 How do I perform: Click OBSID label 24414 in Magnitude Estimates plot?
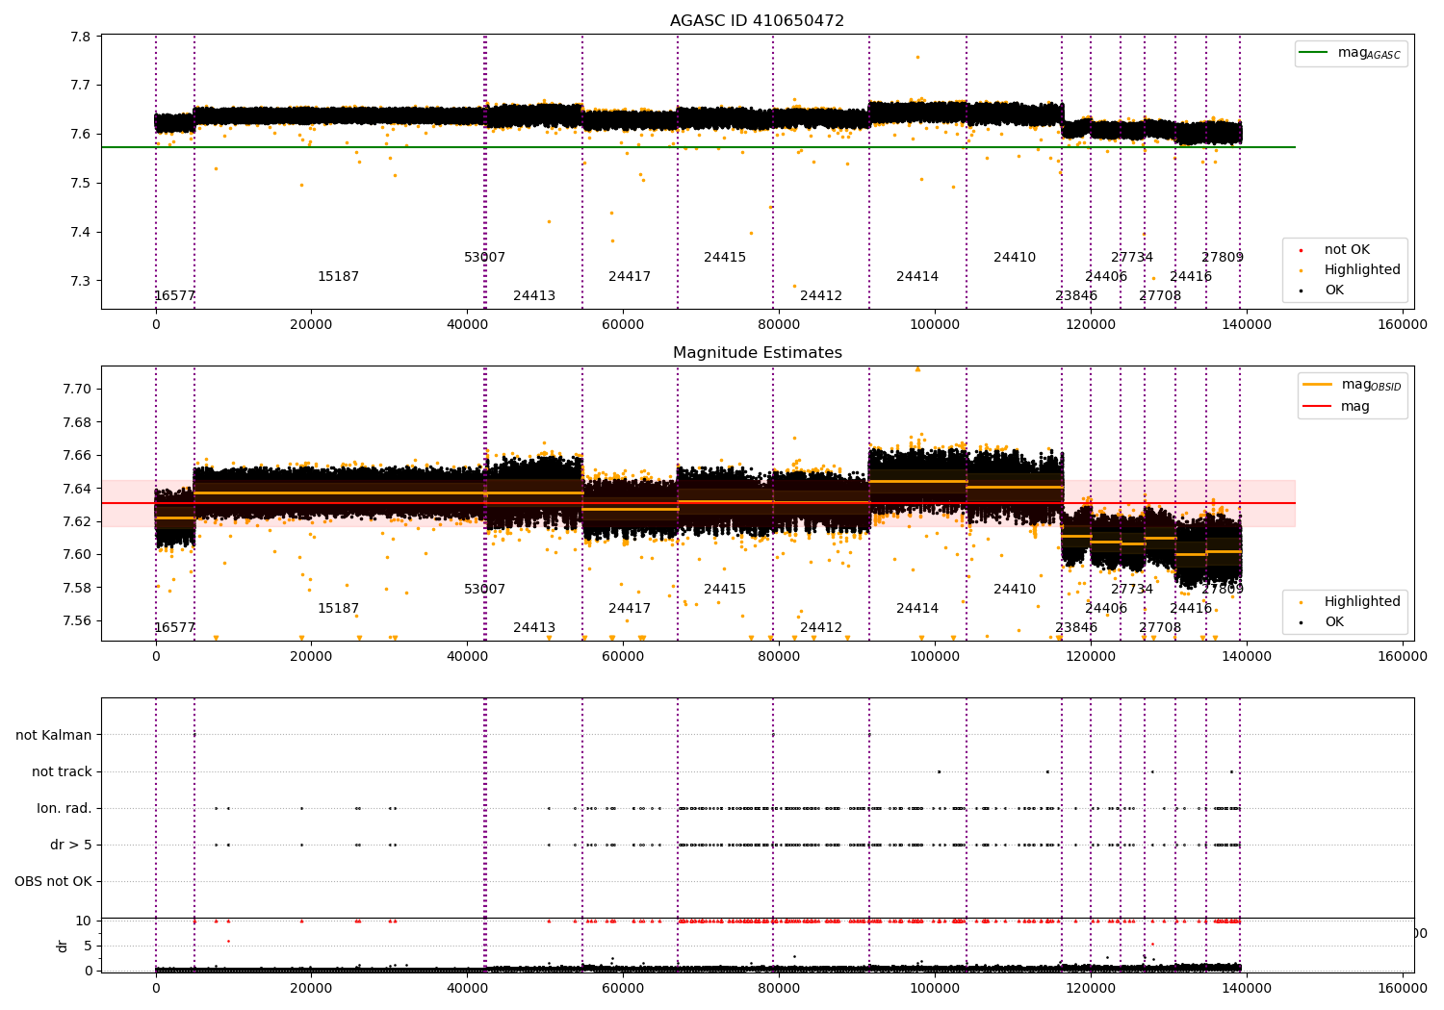click(917, 609)
